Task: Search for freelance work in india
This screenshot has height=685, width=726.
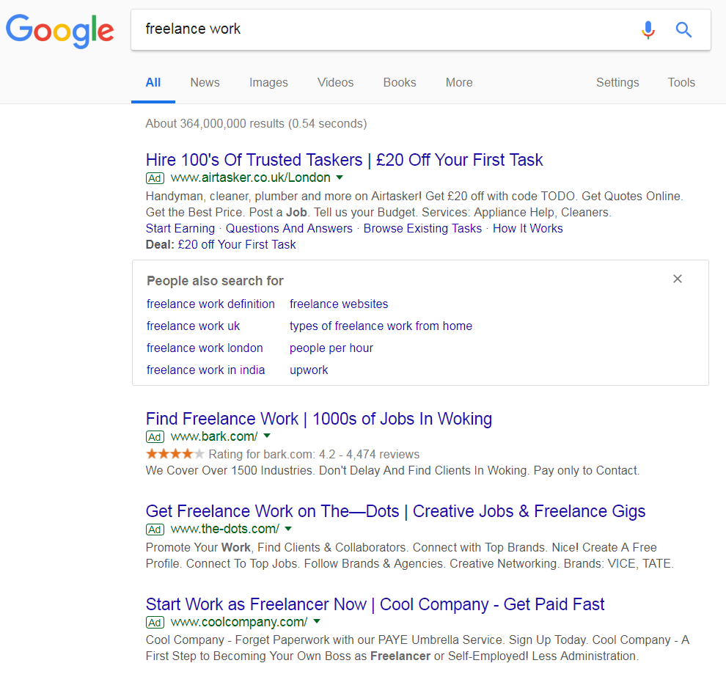Action: pos(205,370)
